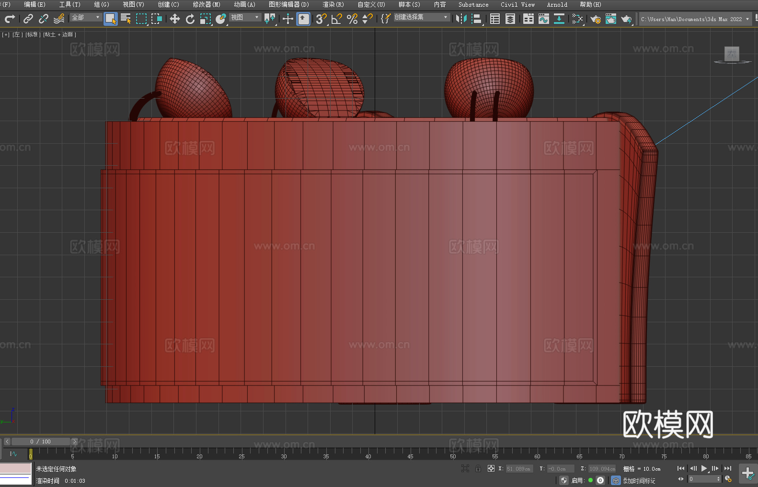Screen dimensions: 758x487
Task: Click the X coordinate field
Action: tap(519, 469)
